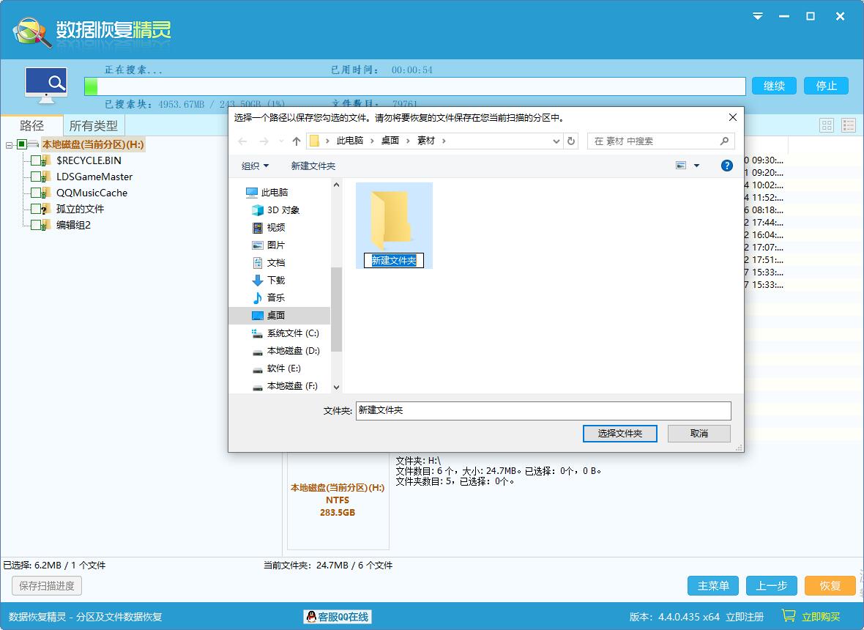The image size is (864, 630).
Task: Switch to the 路径 tab
Action: (31, 126)
